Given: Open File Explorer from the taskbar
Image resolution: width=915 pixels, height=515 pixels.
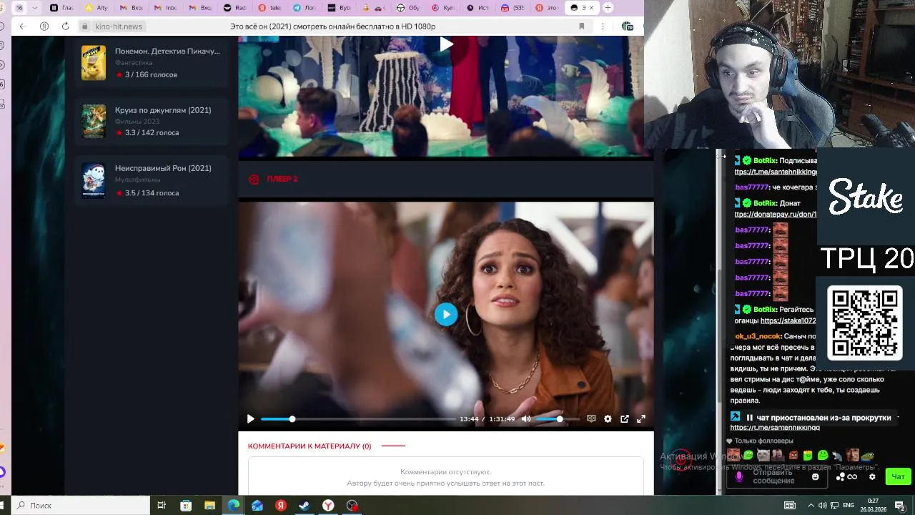Looking at the screenshot, I should tap(209, 505).
